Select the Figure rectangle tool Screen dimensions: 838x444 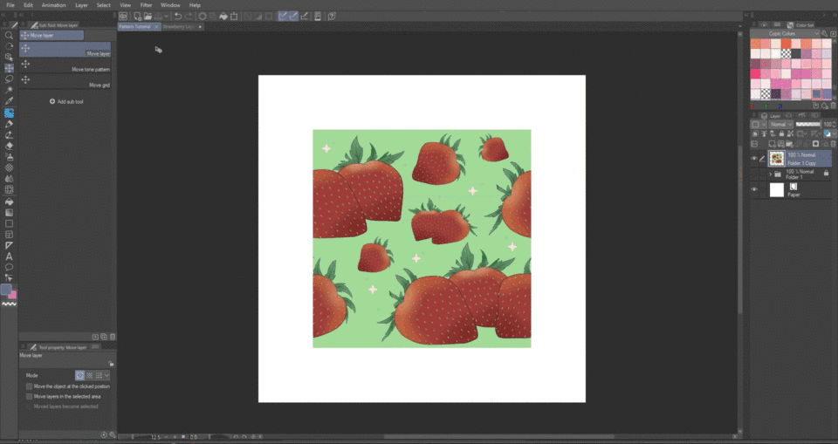[9, 223]
